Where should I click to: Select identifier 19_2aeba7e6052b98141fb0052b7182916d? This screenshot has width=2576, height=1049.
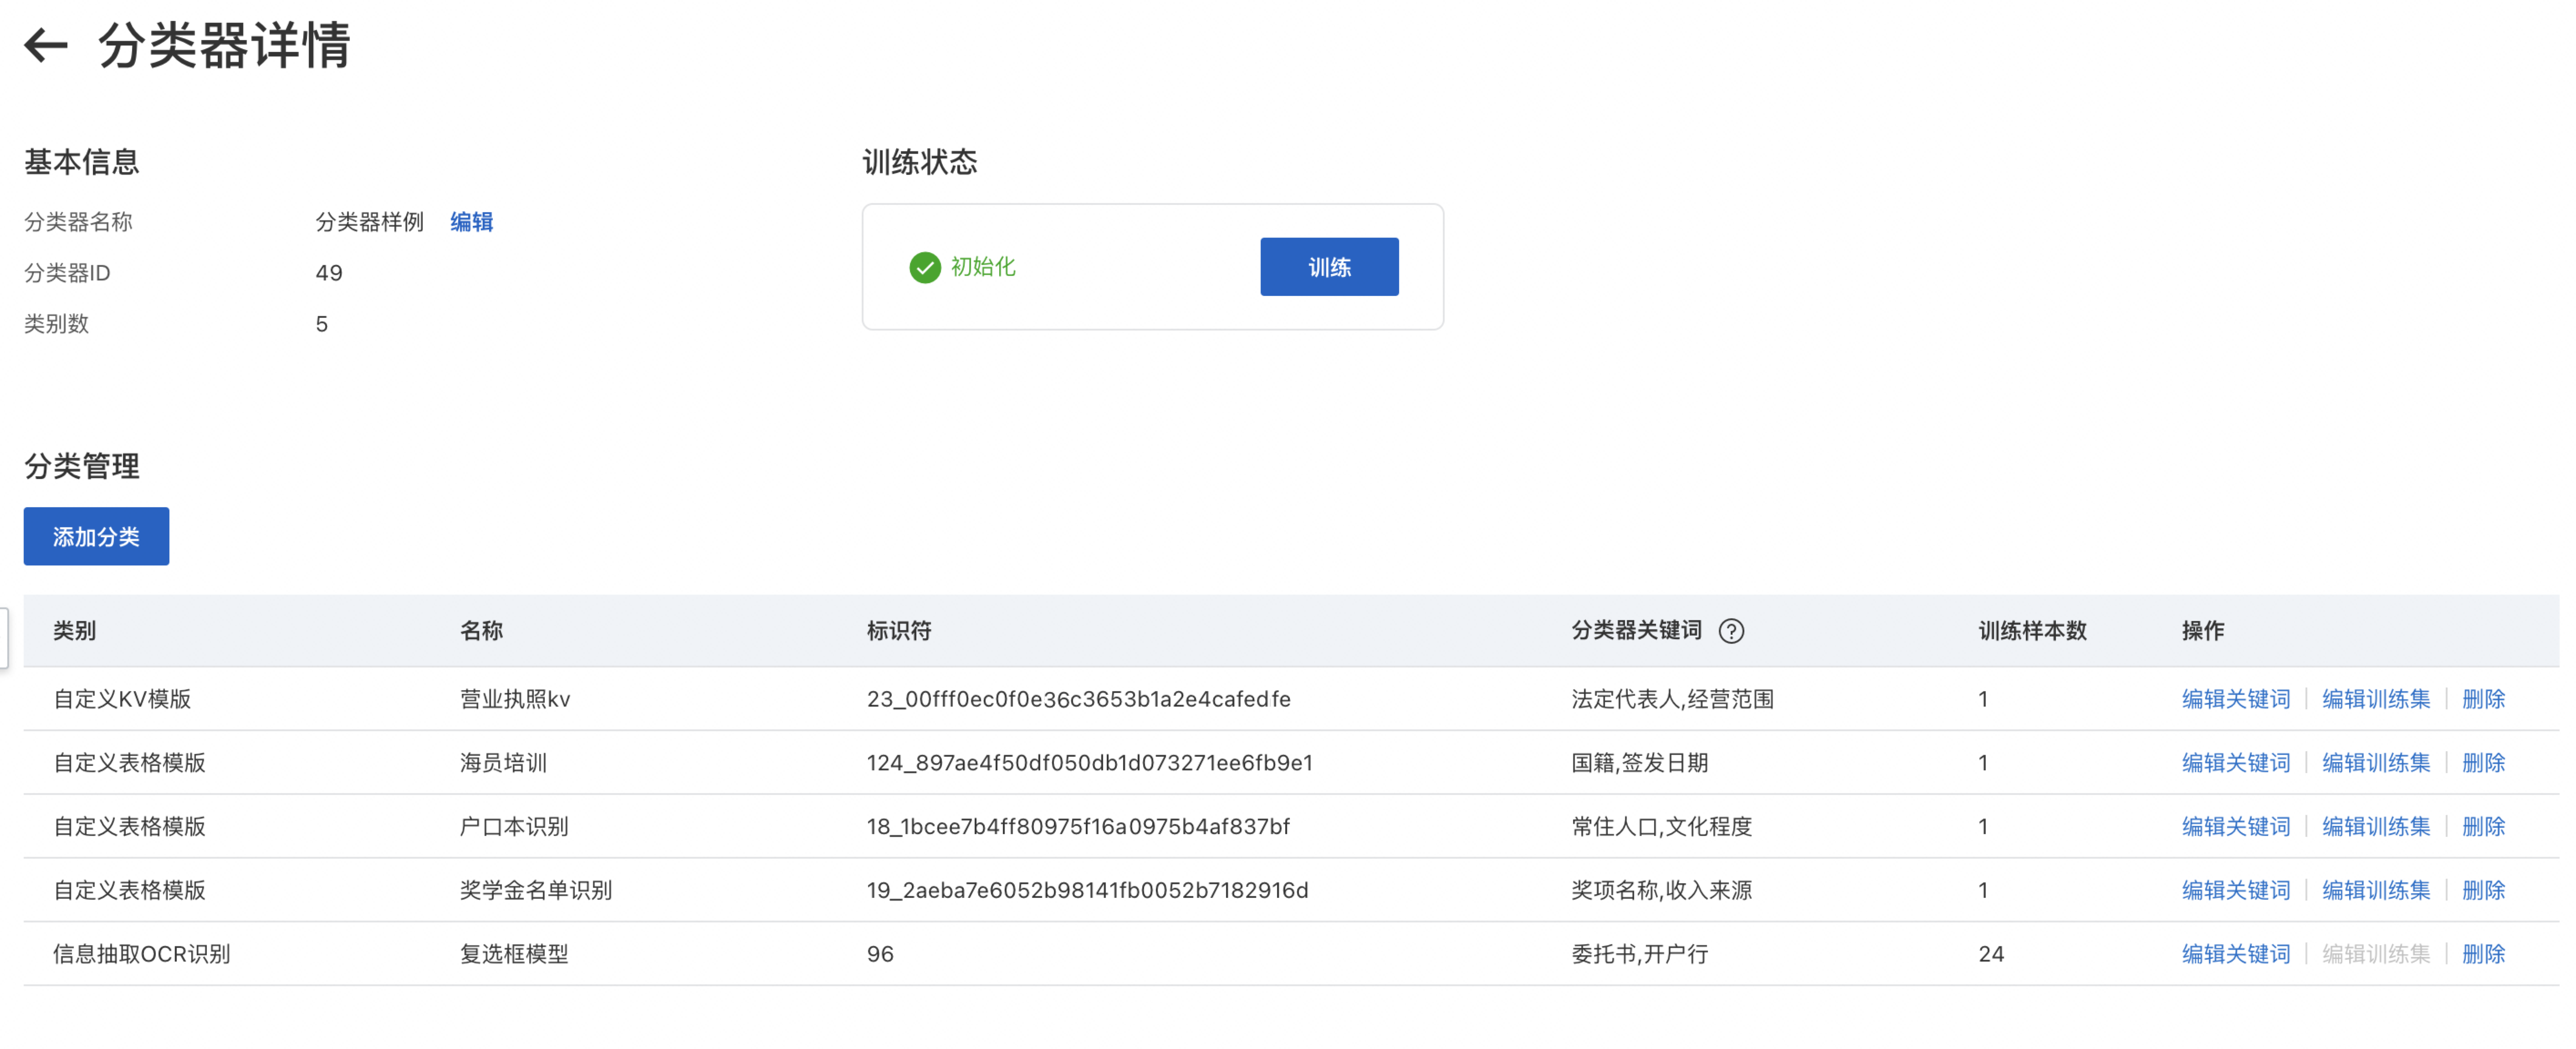1087,890
